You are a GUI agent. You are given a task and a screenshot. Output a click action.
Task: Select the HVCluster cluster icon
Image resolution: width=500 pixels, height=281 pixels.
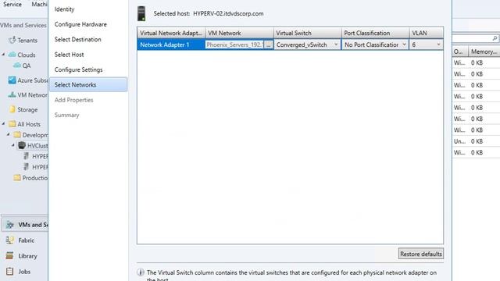(22, 145)
